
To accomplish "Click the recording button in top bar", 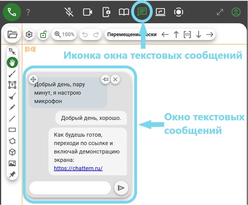I will (x=179, y=12).
